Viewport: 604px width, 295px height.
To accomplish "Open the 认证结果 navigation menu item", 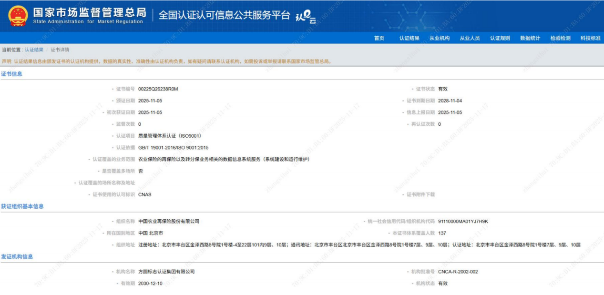I will pos(409,38).
